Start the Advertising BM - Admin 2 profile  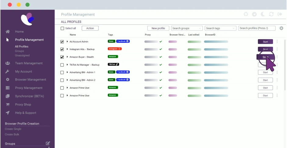(x=265, y=80)
